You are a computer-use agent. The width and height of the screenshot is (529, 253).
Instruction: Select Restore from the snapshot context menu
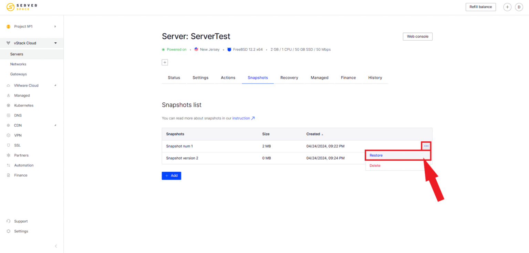click(x=376, y=155)
